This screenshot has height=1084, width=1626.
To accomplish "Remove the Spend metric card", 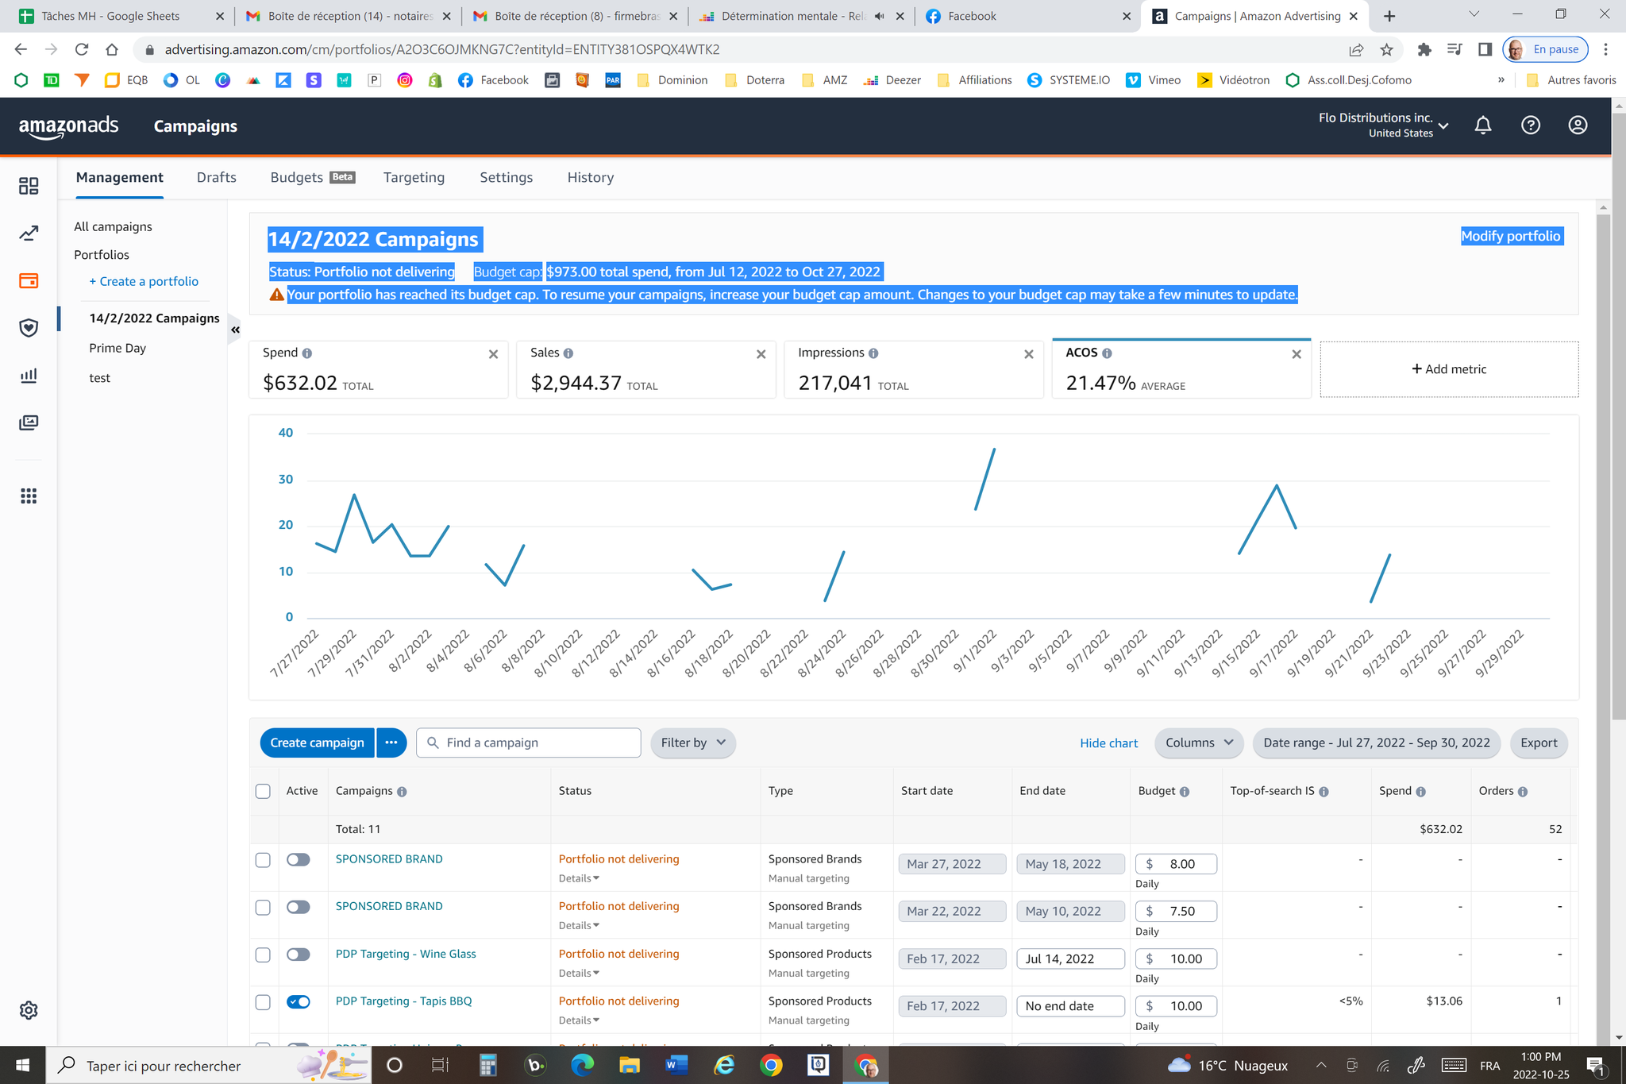I will (x=493, y=354).
